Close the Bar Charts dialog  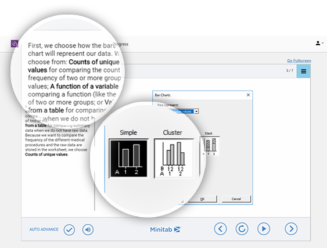248,95
